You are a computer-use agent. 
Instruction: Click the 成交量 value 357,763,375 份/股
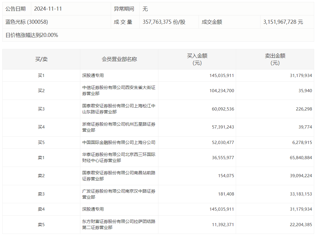pyautogui.click(x=164, y=22)
